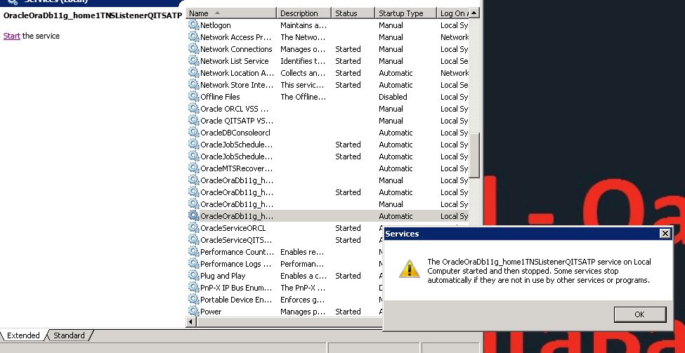Click gear icon of the highlighted OracleOraDb11g_h... row
This screenshot has width=685, height=353.
[x=193, y=215]
